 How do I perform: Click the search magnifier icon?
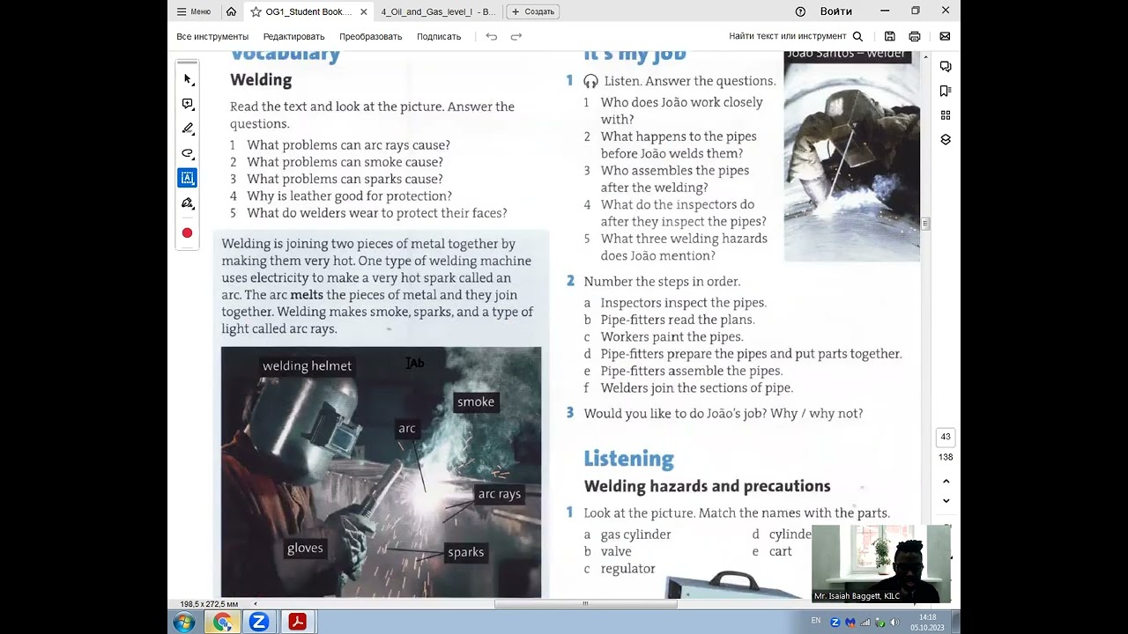(x=857, y=36)
